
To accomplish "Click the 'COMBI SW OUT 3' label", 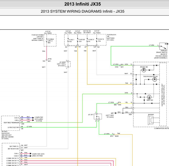I will (13, 163).
